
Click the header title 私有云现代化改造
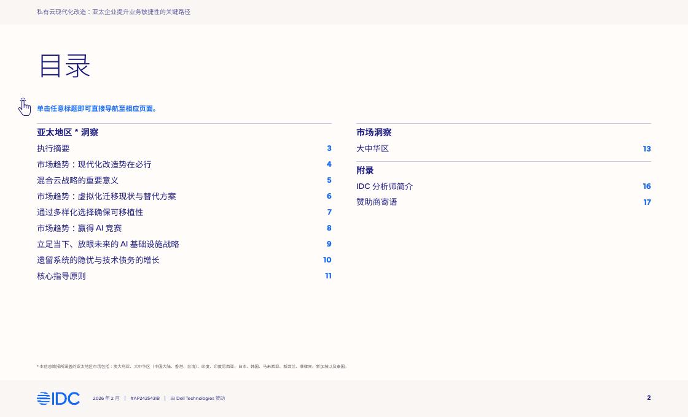pyautogui.click(x=114, y=12)
